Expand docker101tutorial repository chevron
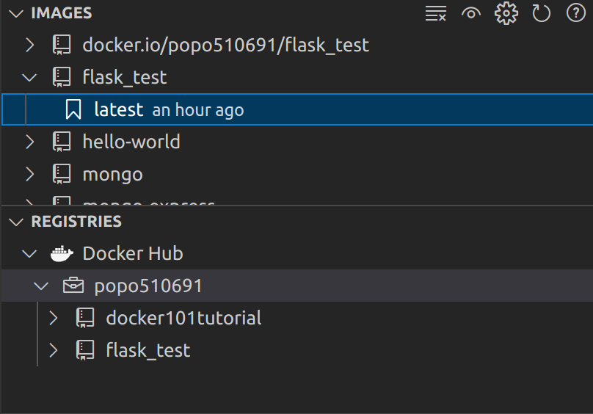This screenshot has width=593, height=414. click(54, 319)
